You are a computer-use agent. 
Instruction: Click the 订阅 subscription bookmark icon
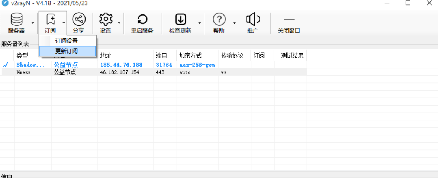click(51, 20)
